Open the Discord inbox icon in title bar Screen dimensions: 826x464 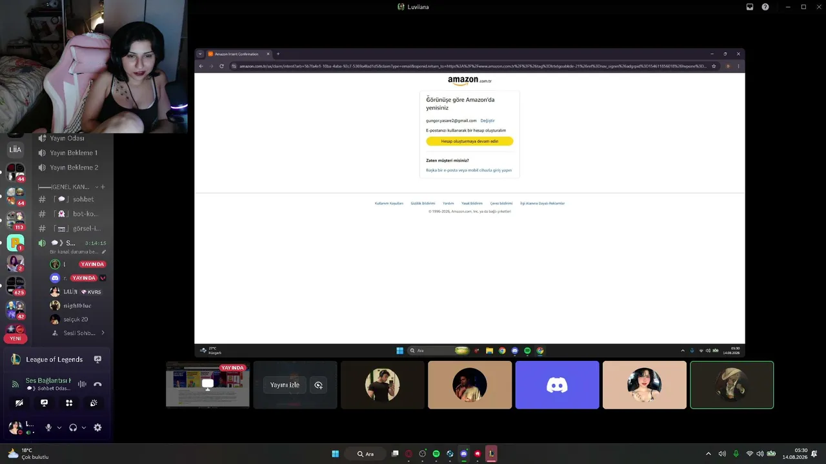coord(750,7)
